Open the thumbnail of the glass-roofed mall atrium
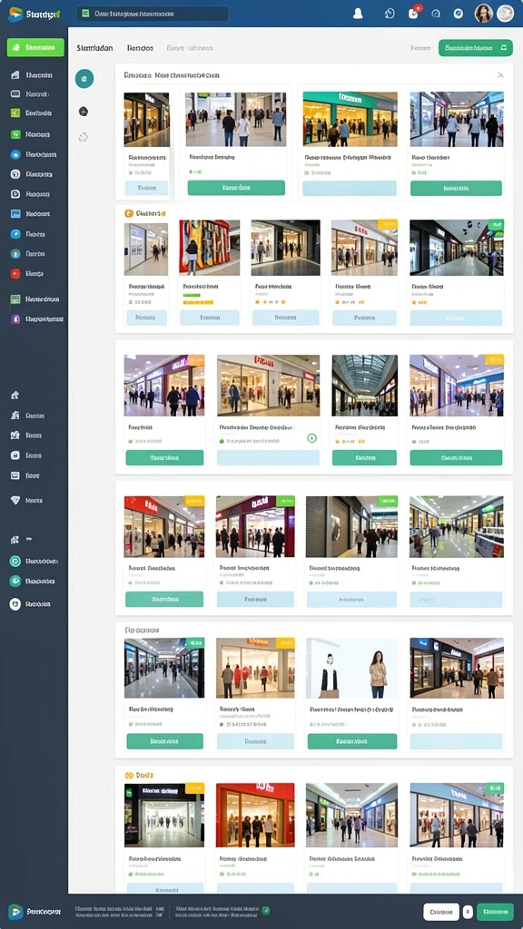Image resolution: width=523 pixels, height=929 pixels. pos(365,386)
